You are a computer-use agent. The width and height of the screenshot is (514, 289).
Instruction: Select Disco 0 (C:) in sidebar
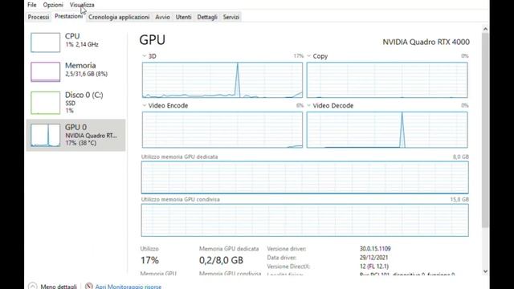pyautogui.click(x=75, y=103)
